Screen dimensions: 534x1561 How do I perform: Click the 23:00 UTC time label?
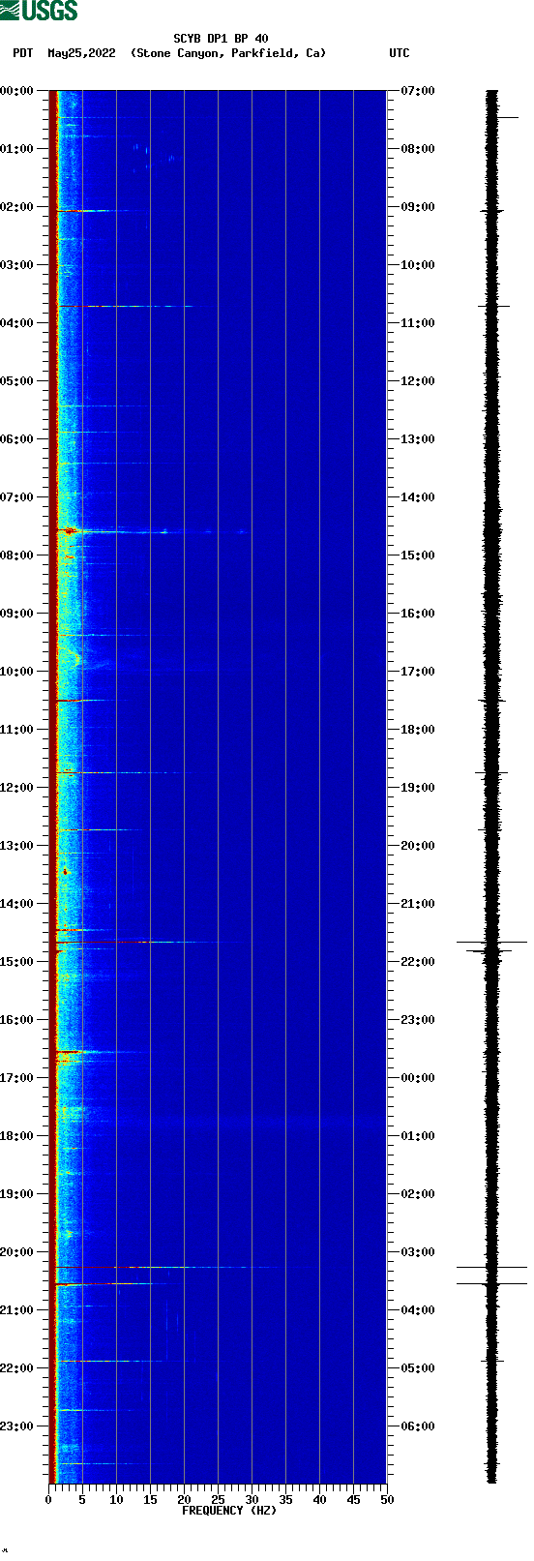tap(418, 1020)
